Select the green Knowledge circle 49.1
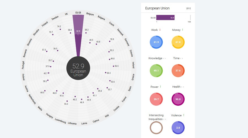 coord(156,71)
